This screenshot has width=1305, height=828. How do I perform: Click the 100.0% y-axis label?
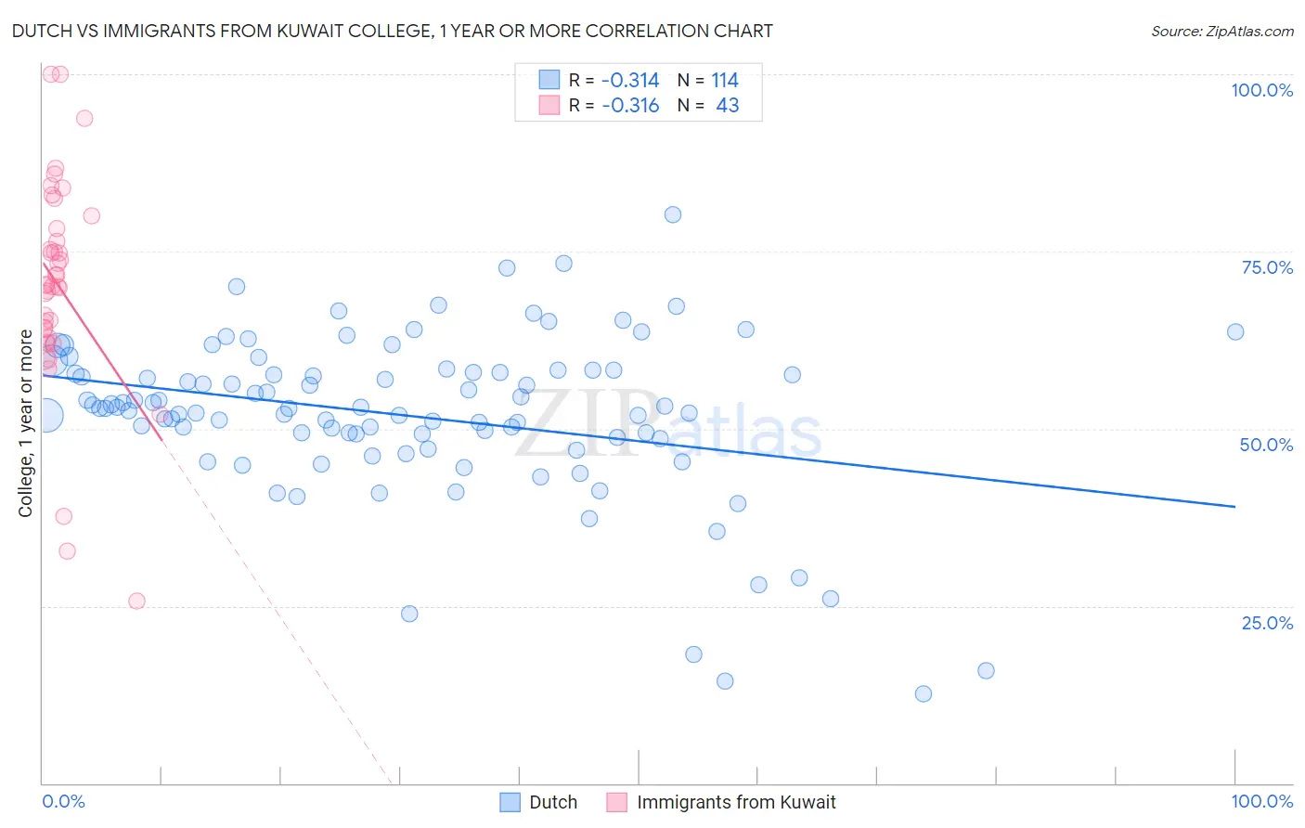coord(1261,90)
